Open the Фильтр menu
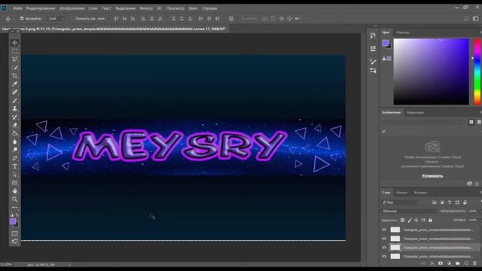 point(145,8)
